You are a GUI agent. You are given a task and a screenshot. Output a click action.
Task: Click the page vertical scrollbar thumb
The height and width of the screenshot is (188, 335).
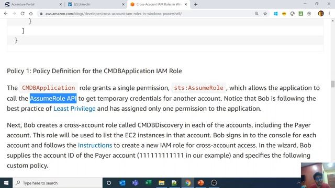pyautogui.click(x=333, y=84)
